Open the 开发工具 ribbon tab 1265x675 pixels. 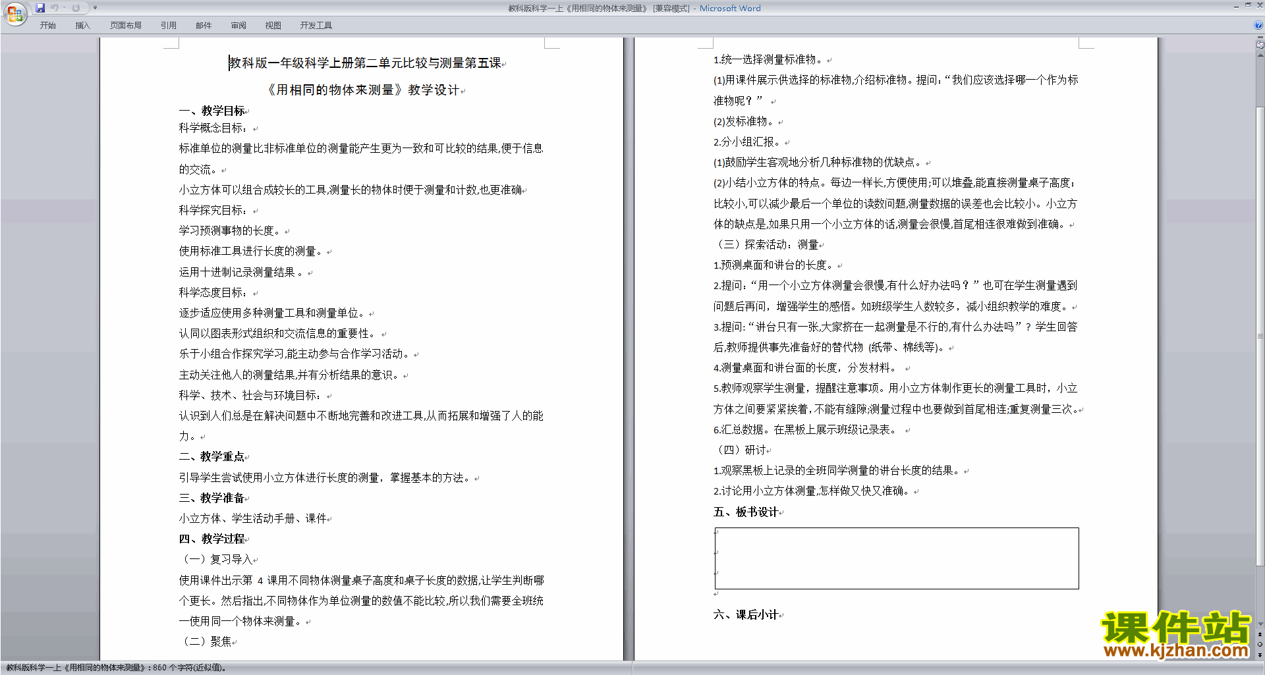click(316, 26)
